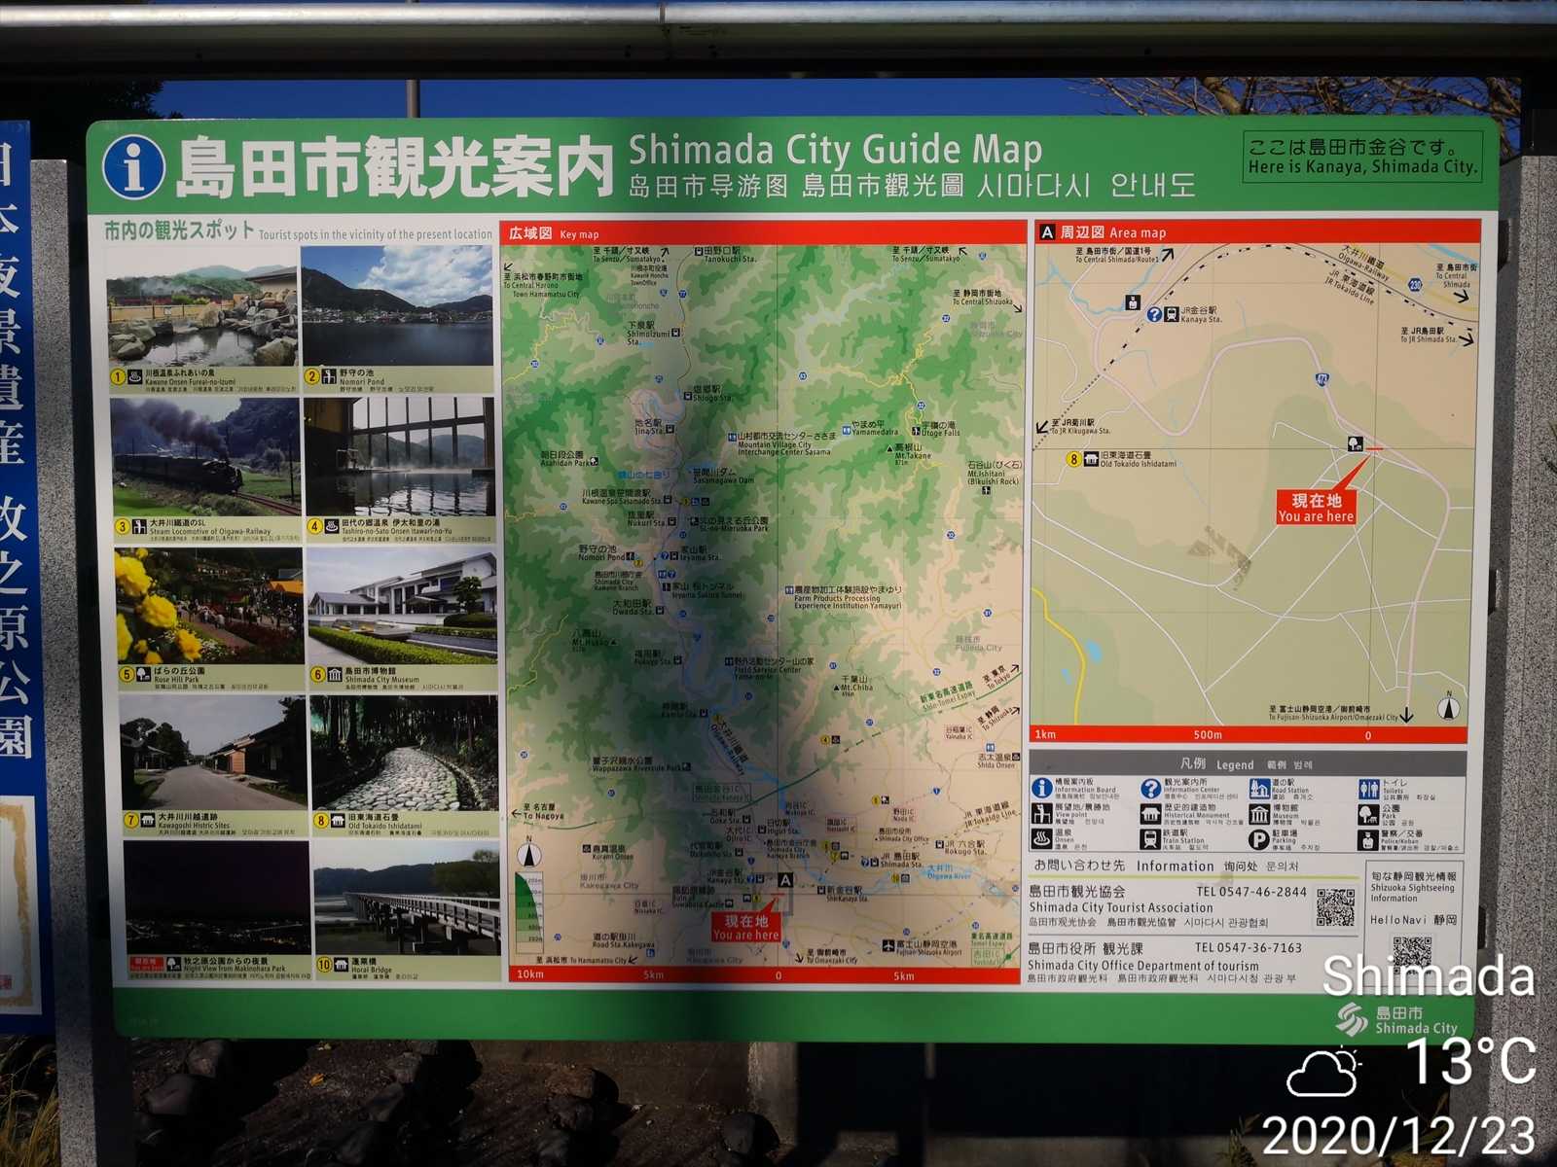The height and width of the screenshot is (1167, 1557).
Task: Click the Toilets icon in the legend
Action: [x=1368, y=789]
